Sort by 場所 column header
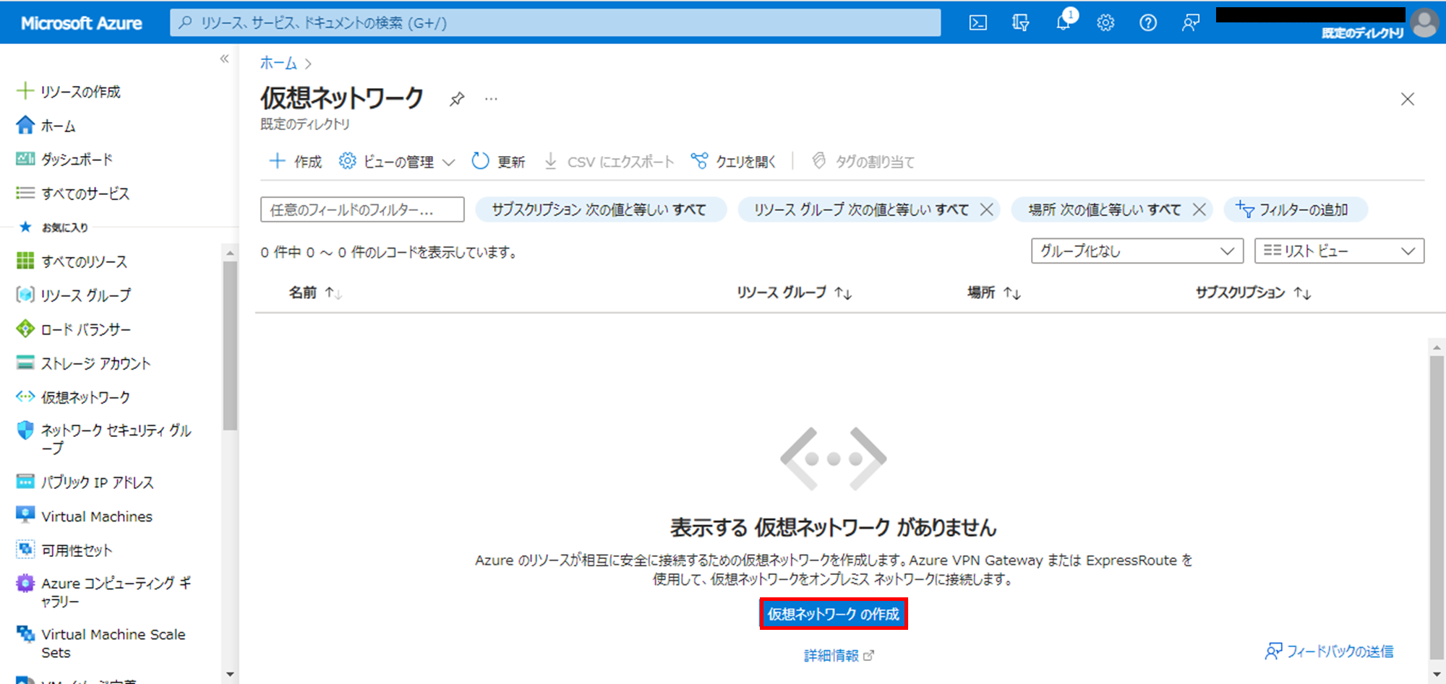 [x=994, y=293]
